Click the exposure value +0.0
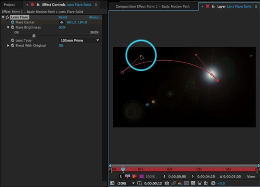Image resolution: width=260 pixels, height=187 pixels. (x=221, y=184)
